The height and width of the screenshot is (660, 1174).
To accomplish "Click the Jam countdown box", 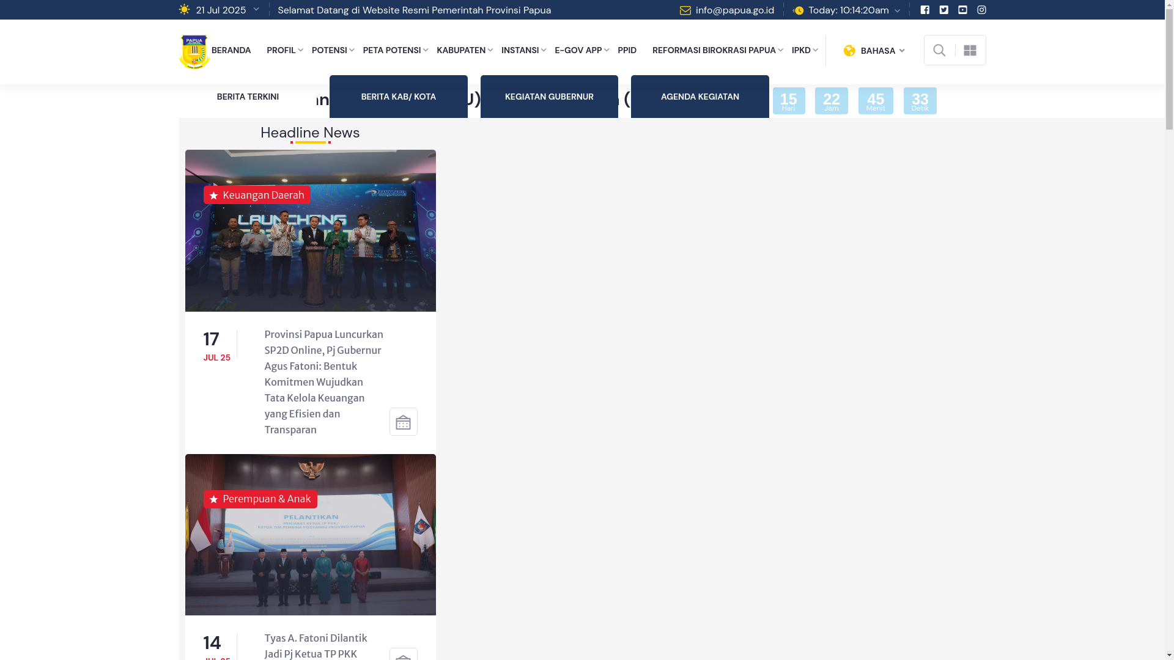I will coord(832,101).
